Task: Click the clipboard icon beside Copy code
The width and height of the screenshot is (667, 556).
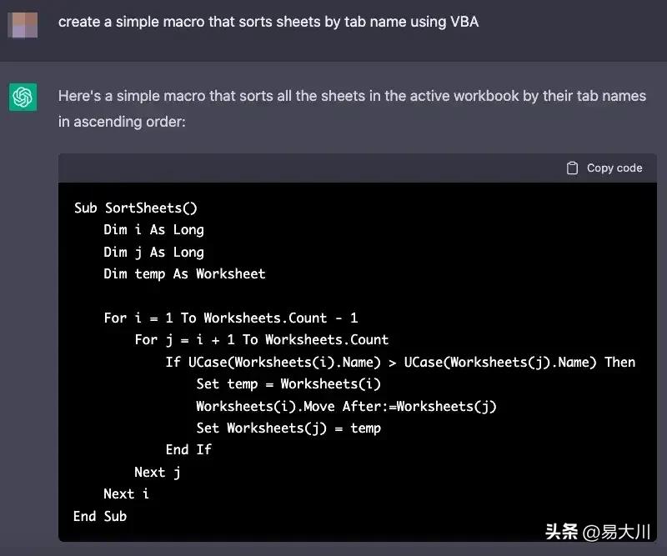Action: (572, 168)
